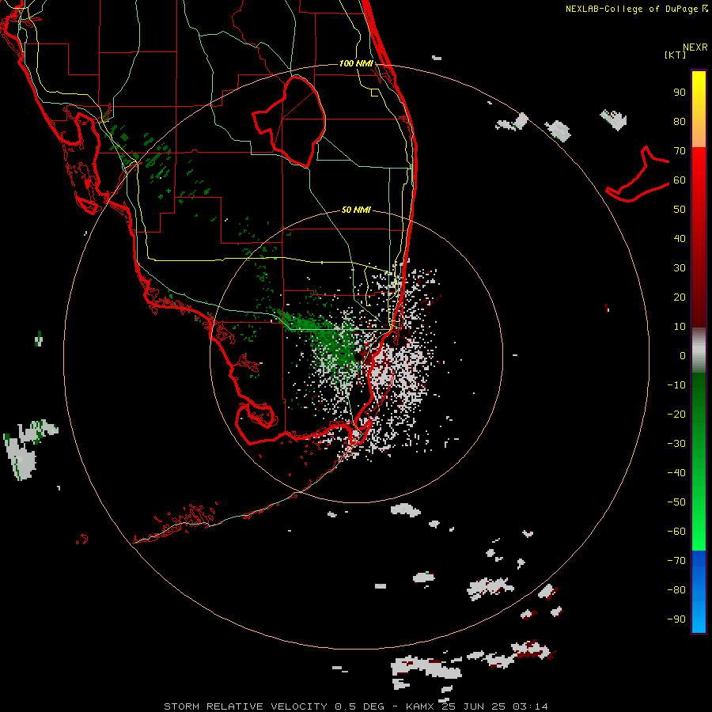
Task: Click the -50 value on velocity scale
Action: [676, 502]
